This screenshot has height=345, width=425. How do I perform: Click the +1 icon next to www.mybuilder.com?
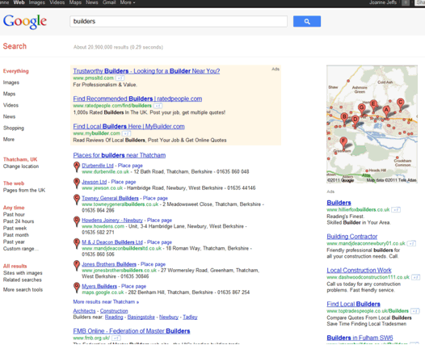[126, 133]
